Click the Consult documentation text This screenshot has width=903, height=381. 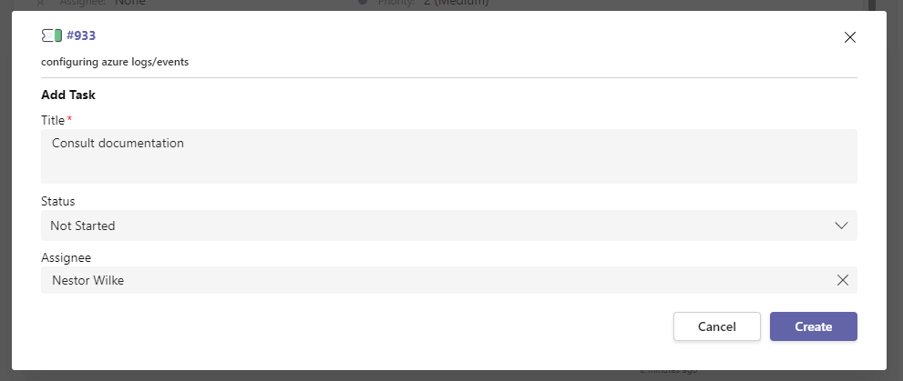(118, 143)
